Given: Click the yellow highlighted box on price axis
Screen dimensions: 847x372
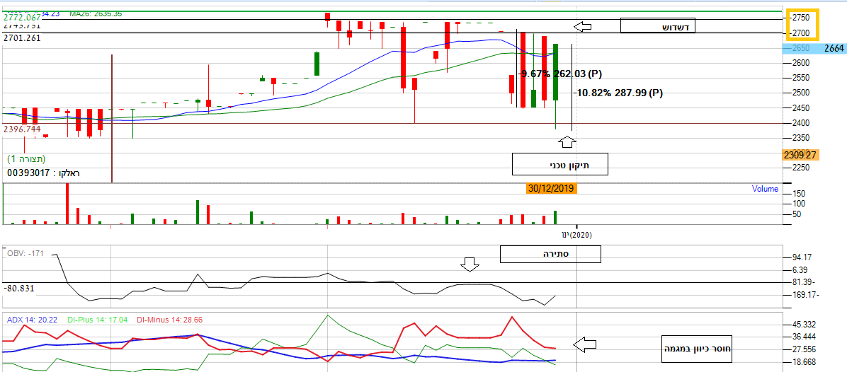Looking at the screenshot, I should [801, 24].
